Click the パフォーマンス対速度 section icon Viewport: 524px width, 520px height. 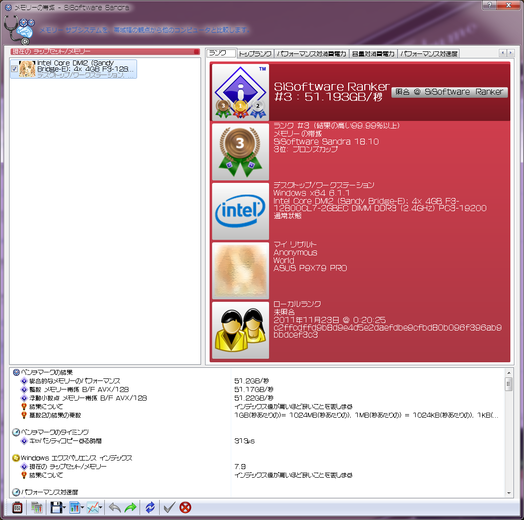coord(16,492)
